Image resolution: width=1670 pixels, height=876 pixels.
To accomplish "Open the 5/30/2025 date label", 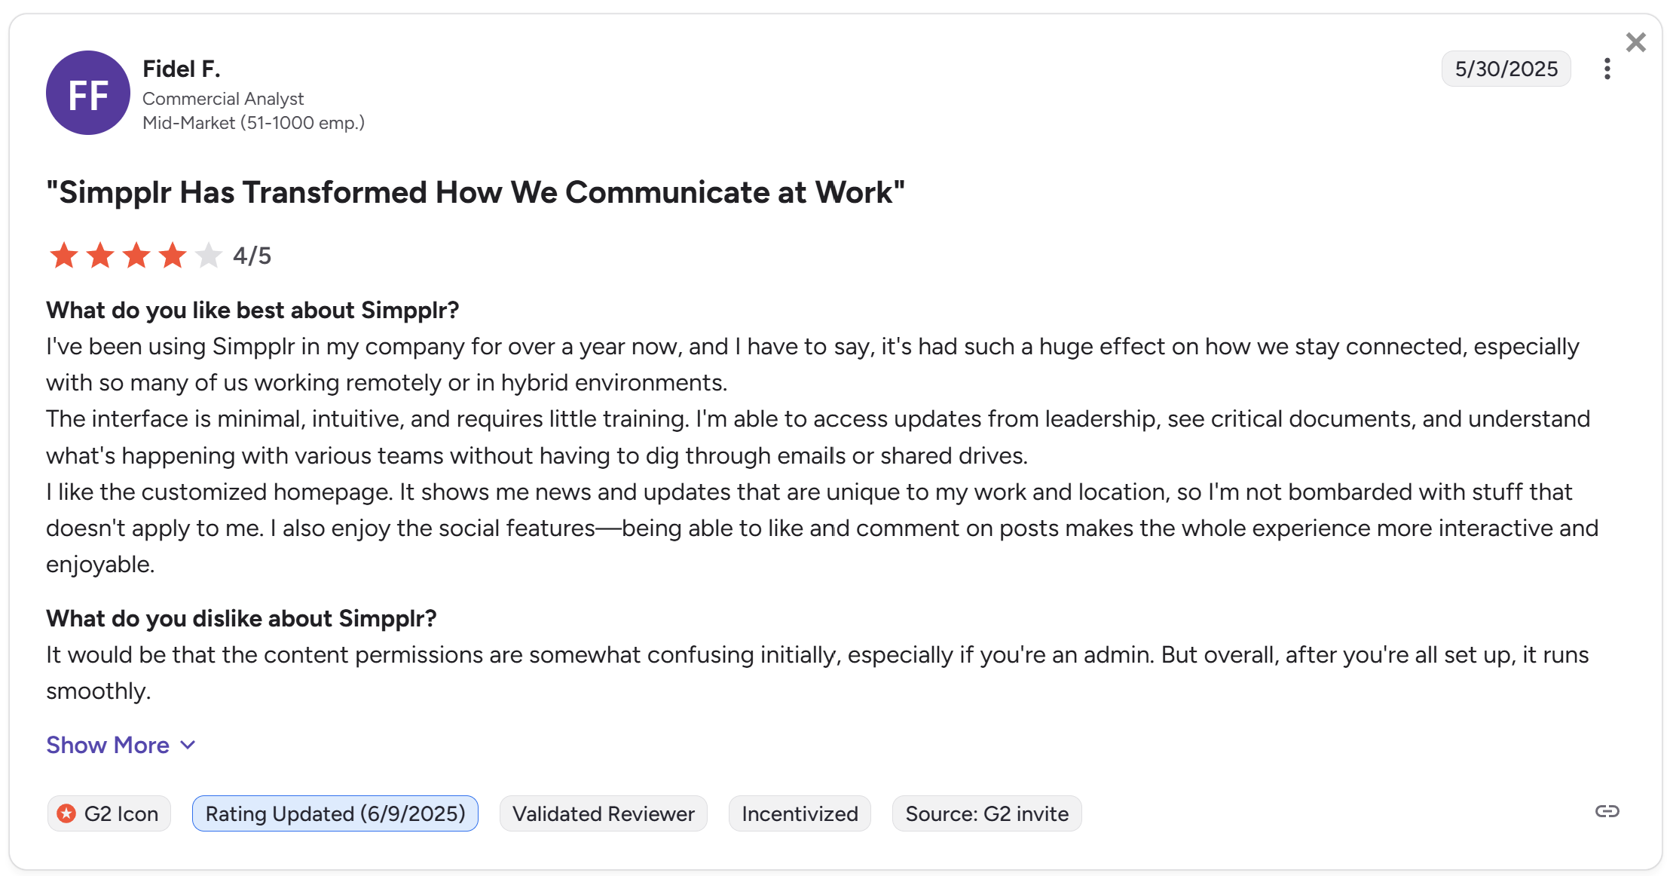I will coord(1505,69).
